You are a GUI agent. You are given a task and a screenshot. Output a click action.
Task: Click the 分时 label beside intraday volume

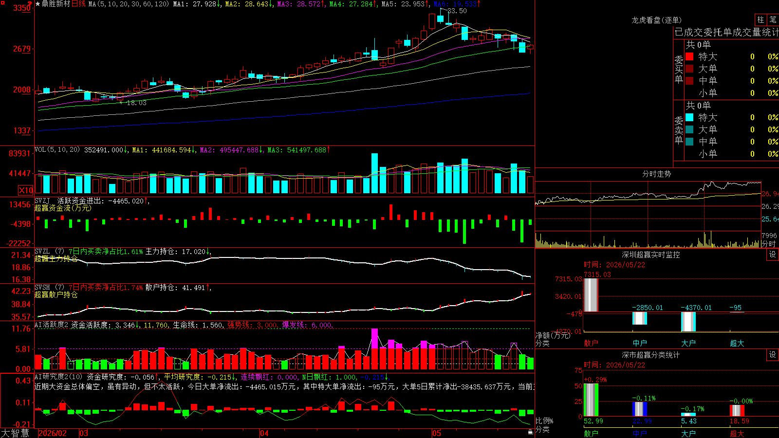click(769, 244)
